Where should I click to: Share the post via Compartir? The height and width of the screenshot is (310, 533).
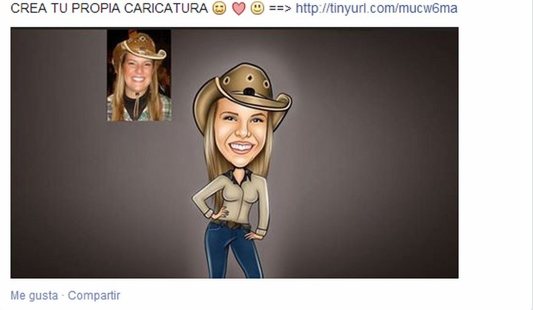[94, 295]
